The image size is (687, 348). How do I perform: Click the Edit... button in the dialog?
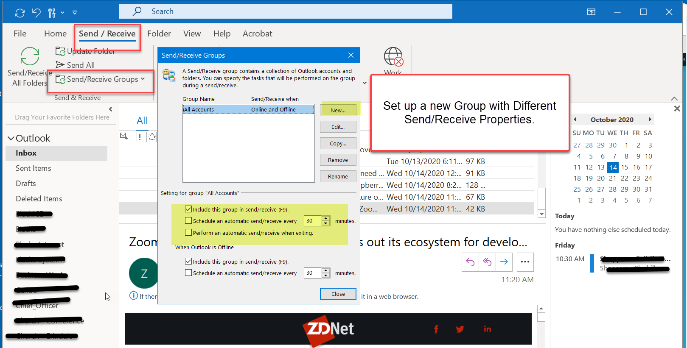point(338,127)
